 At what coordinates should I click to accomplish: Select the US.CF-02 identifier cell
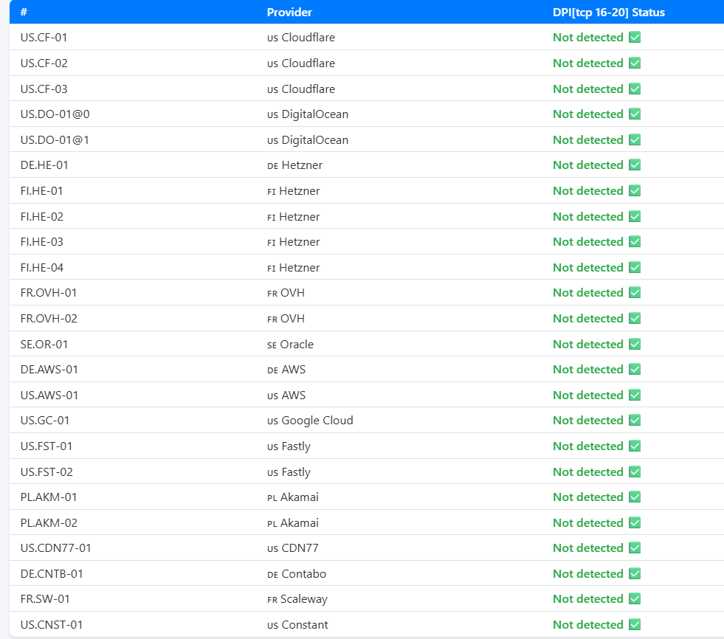click(x=44, y=63)
